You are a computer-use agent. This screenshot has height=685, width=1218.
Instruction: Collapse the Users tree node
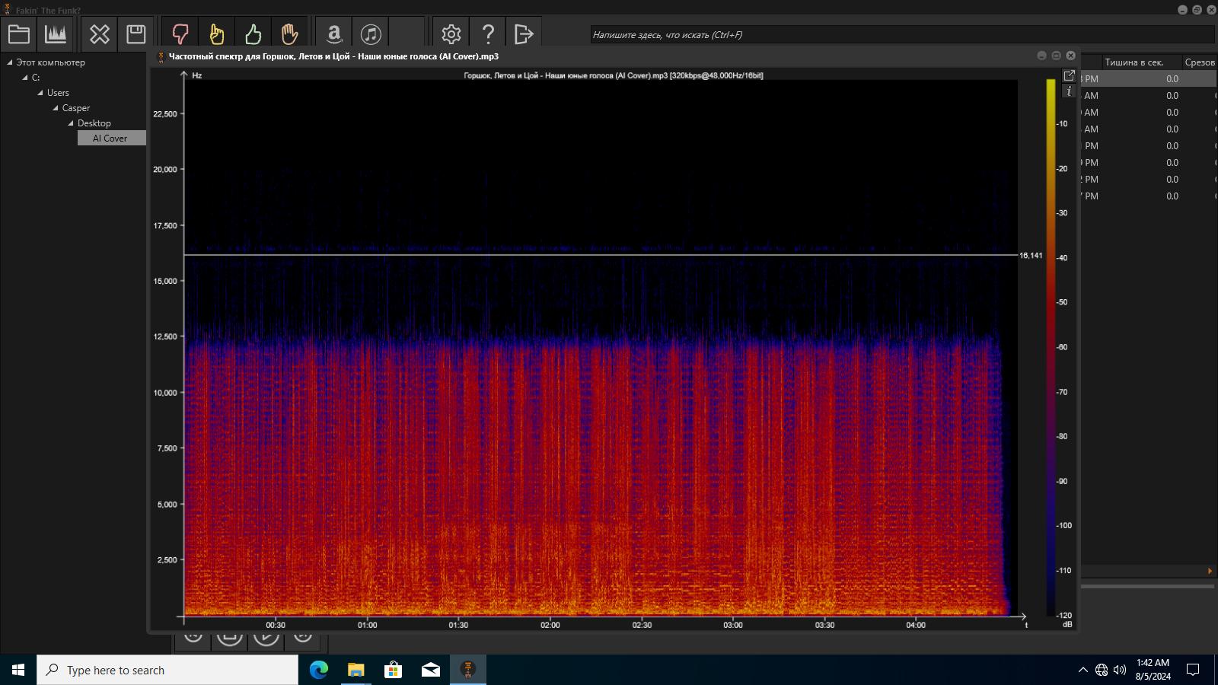tap(40, 93)
